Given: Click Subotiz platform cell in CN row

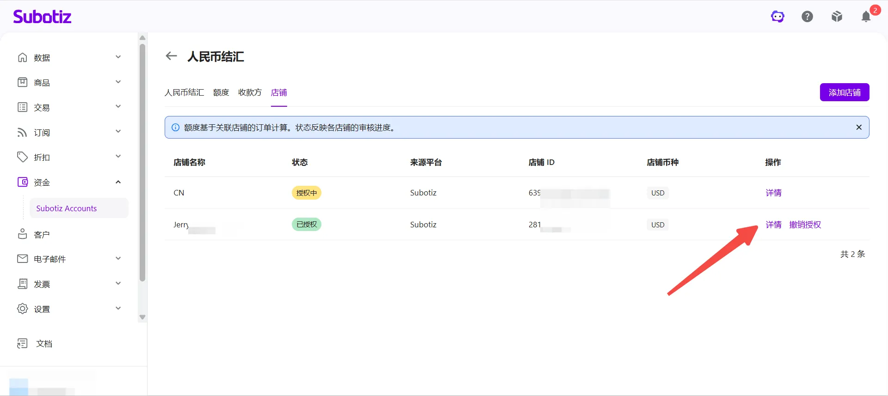Looking at the screenshot, I should tap(423, 193).
